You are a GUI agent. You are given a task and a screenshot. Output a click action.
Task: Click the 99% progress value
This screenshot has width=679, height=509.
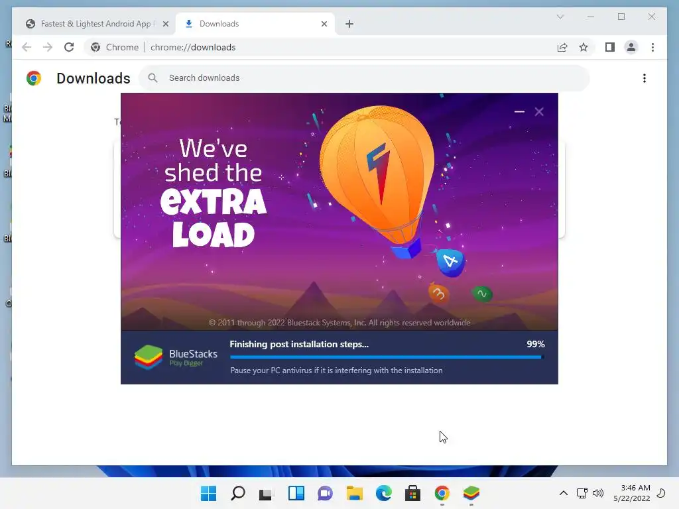pyautogui.click(x=535, y=344)
